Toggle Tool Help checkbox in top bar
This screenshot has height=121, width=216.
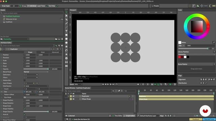coord(57,6)
